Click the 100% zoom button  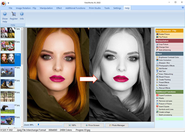coord(72,125)
